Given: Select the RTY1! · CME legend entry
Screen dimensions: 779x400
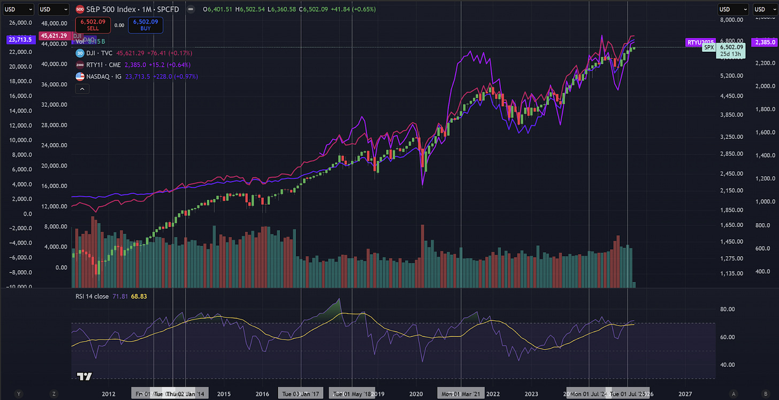Looking at the screenshot, I should [104, 65].
